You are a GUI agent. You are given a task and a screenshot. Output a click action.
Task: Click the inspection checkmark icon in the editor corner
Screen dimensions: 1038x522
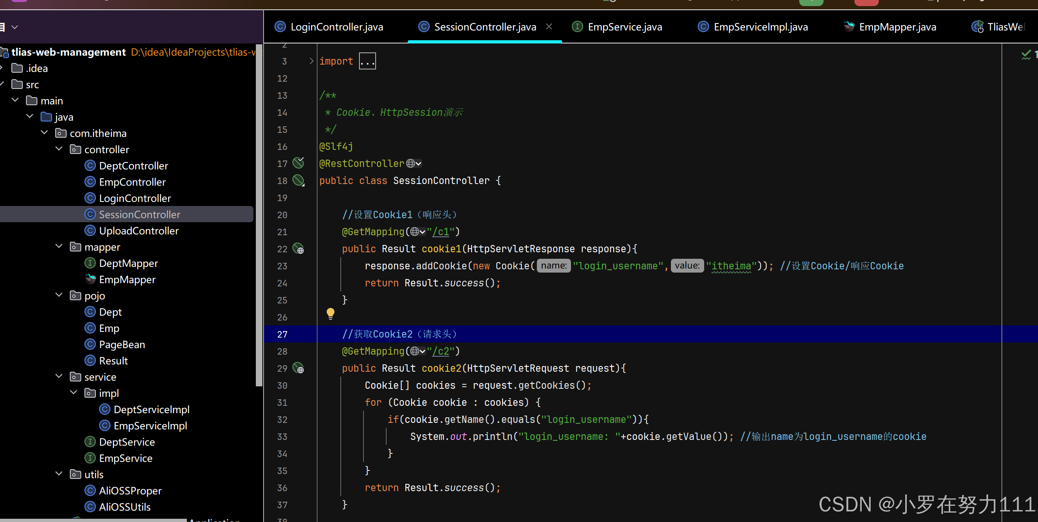[x=1026, y=54]
